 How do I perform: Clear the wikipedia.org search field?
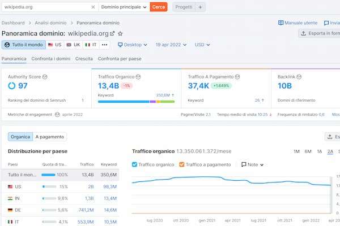(93, 7)
